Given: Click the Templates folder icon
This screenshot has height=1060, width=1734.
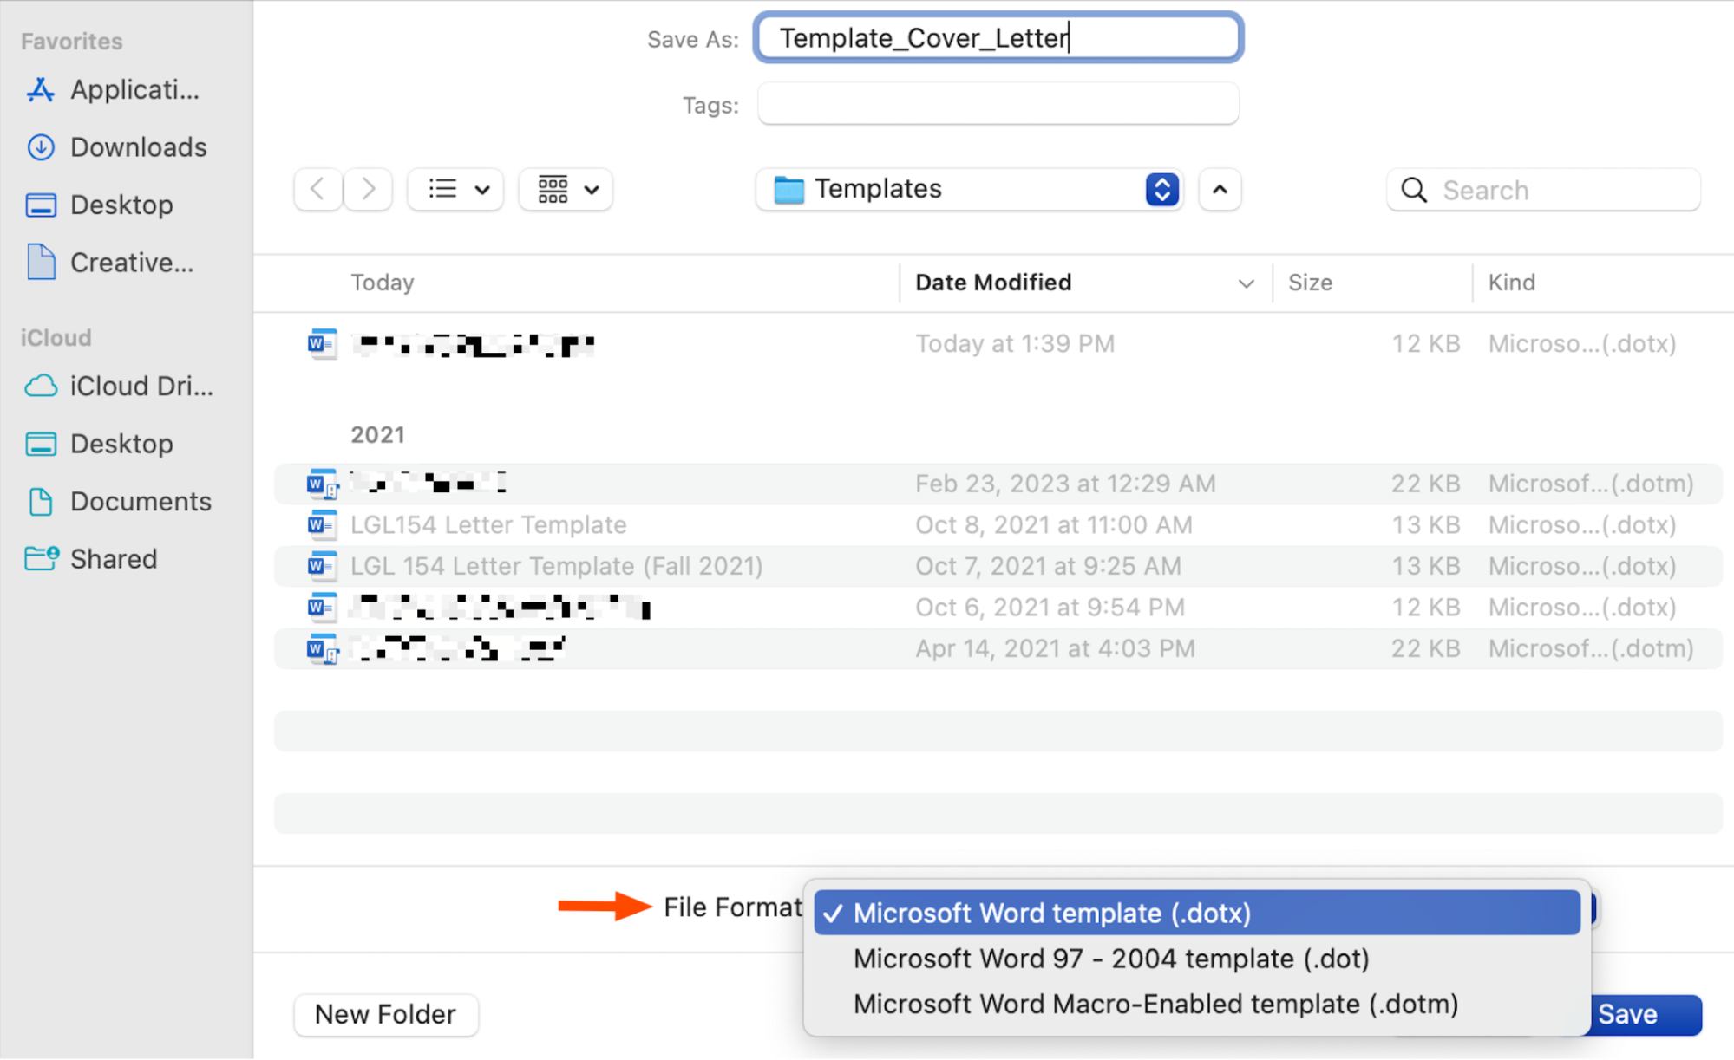Looking at the screenshot, I should coord(788,189).
